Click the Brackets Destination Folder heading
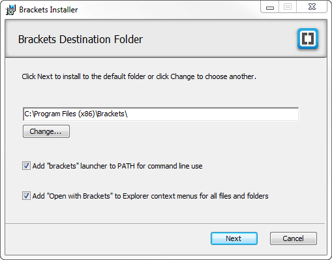Viewport: 332px width, 260px height. pos(80,39)
